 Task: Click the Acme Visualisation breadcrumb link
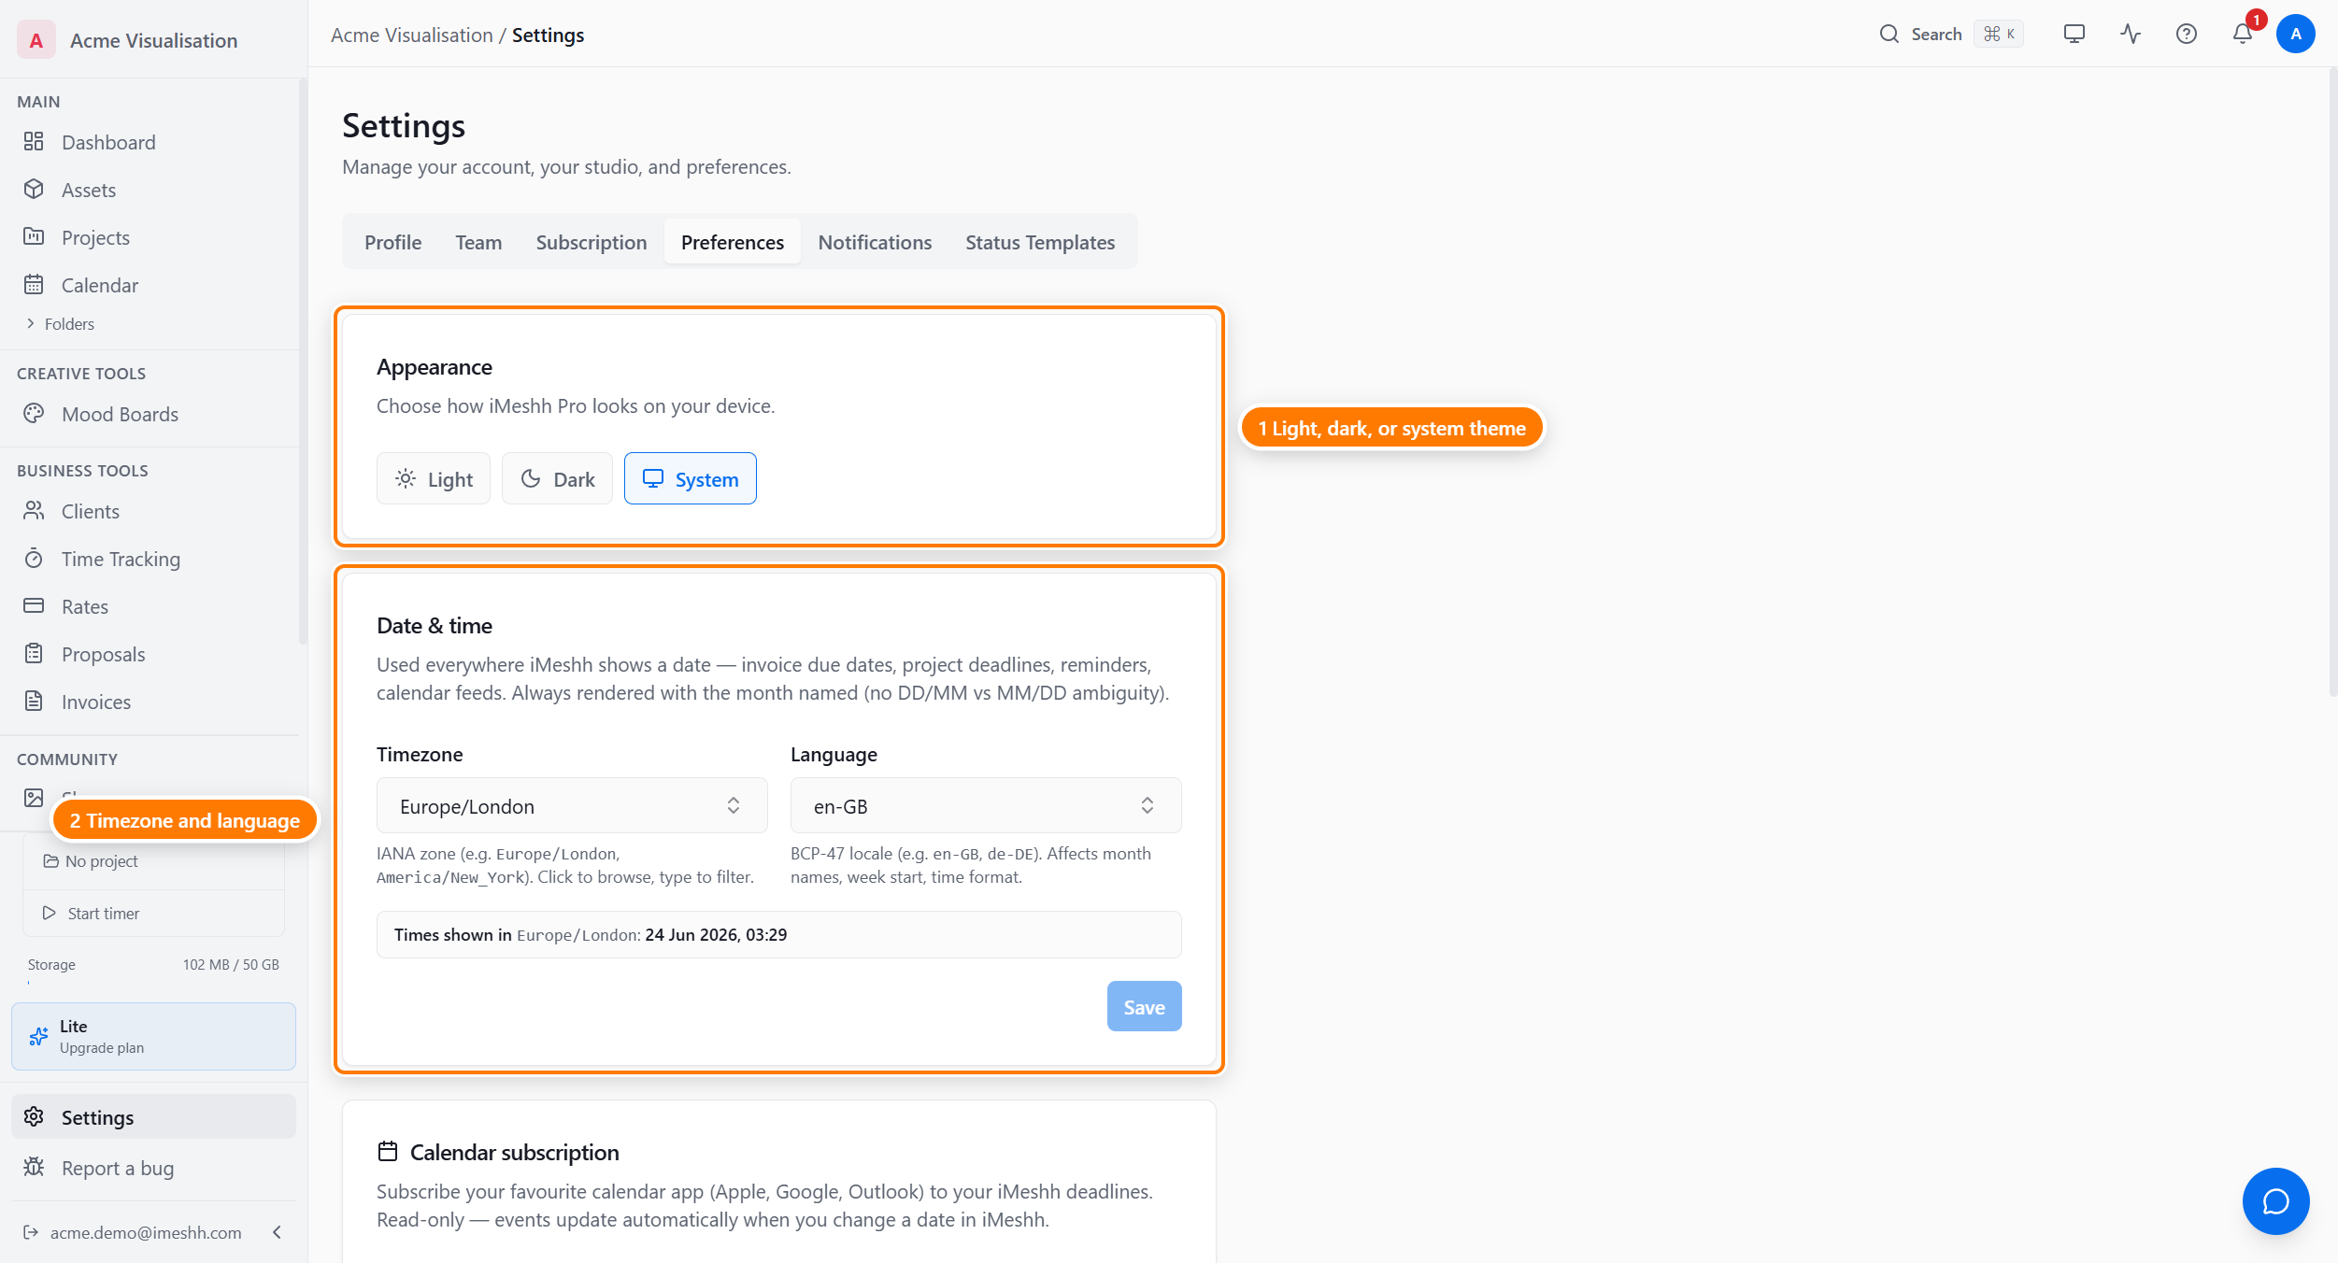(x=412, y=35)
